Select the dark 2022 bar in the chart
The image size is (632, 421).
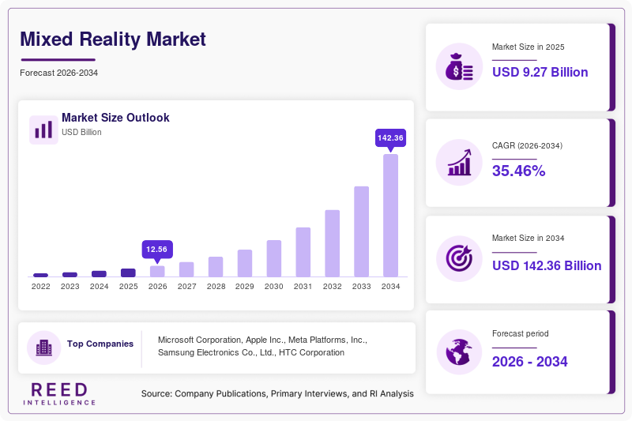tap(41, 275)
